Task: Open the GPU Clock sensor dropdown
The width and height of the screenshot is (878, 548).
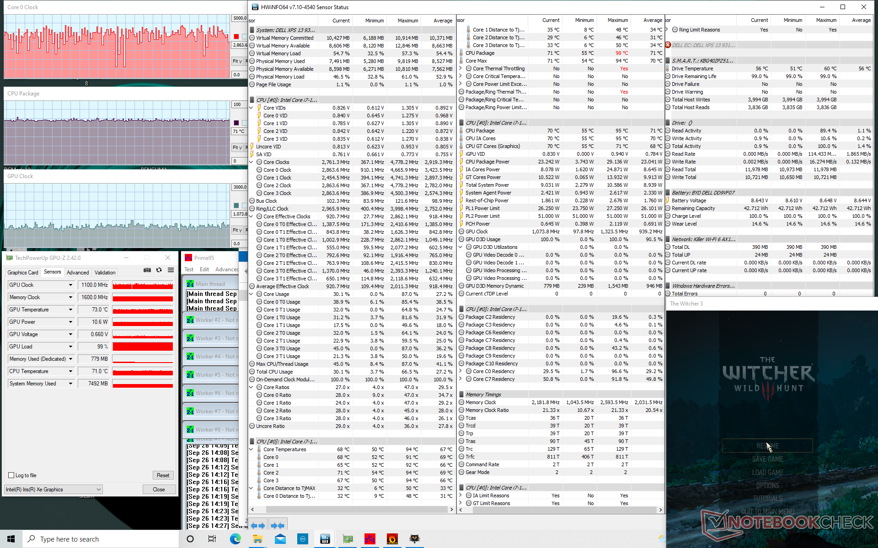Action: point(70,285)
